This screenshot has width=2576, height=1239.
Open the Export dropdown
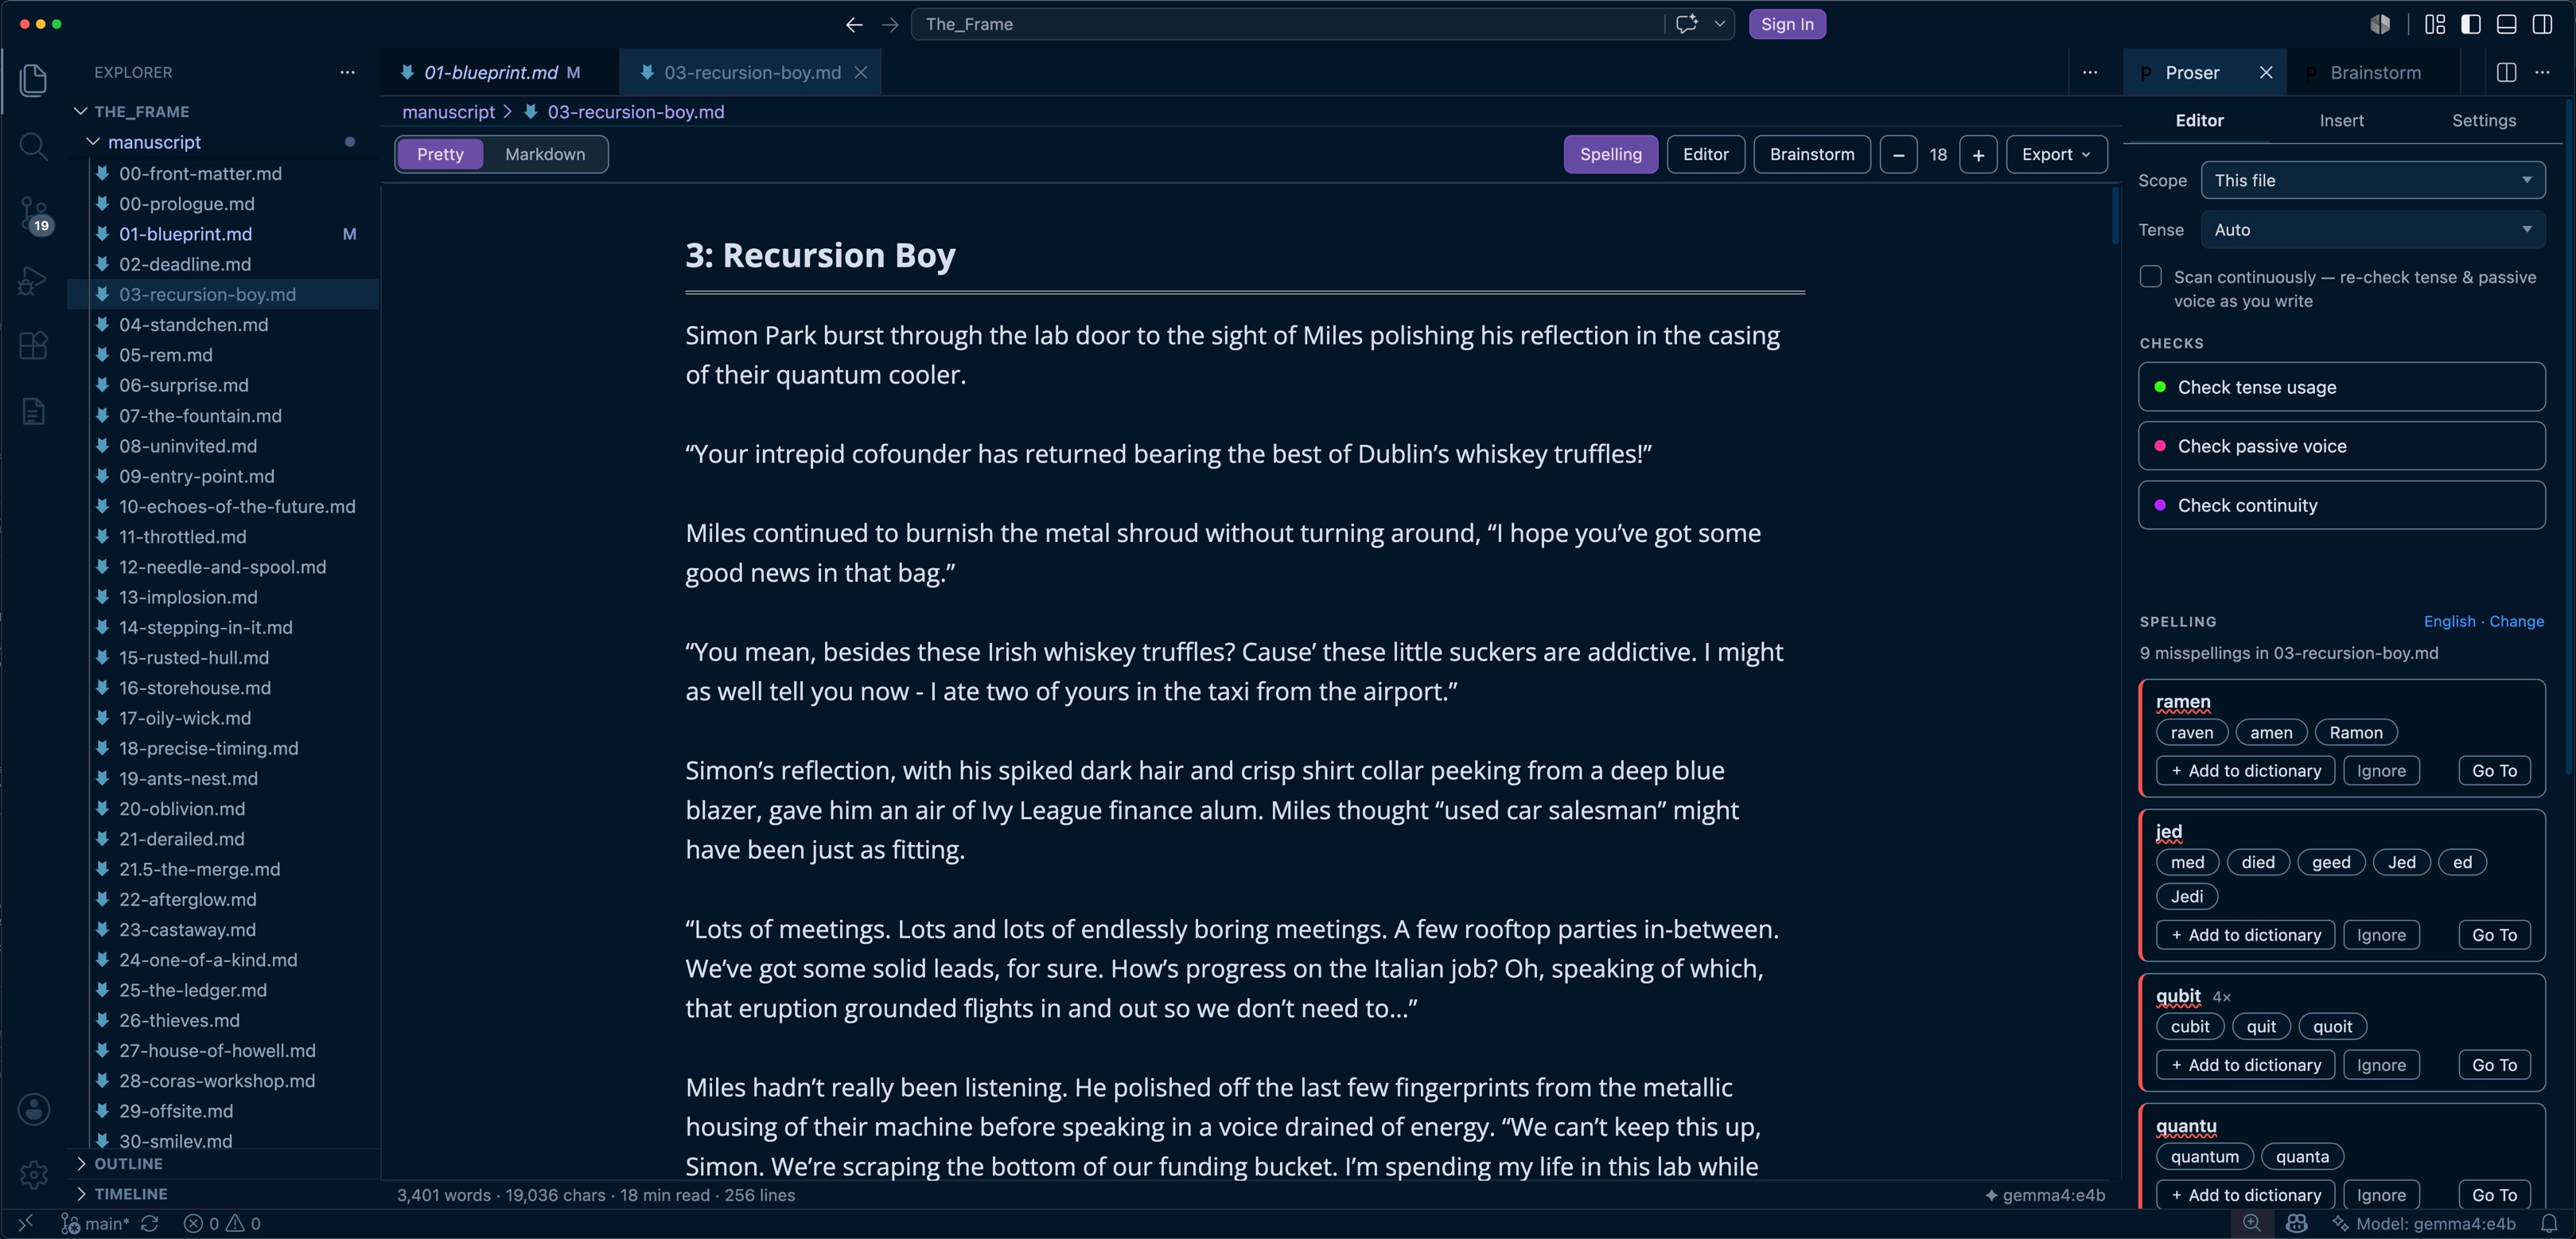2056,154
